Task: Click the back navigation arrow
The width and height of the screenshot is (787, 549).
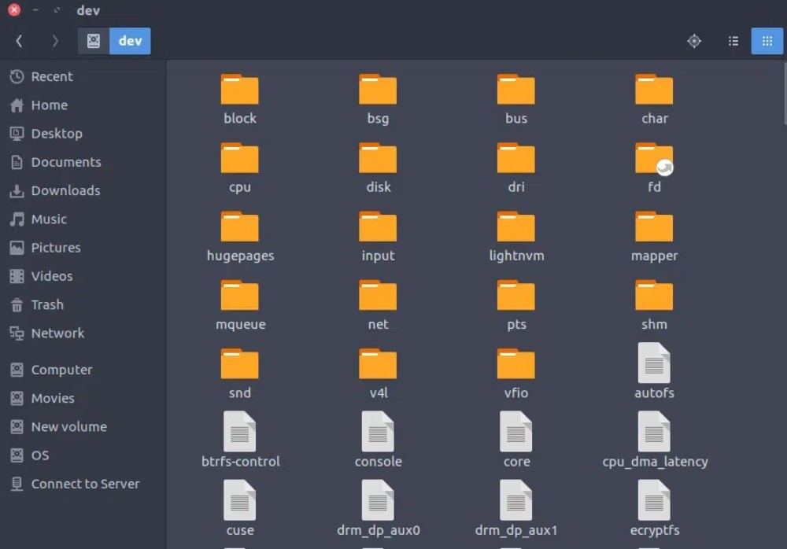Action: pyautogui.click(x=19, y=41)
